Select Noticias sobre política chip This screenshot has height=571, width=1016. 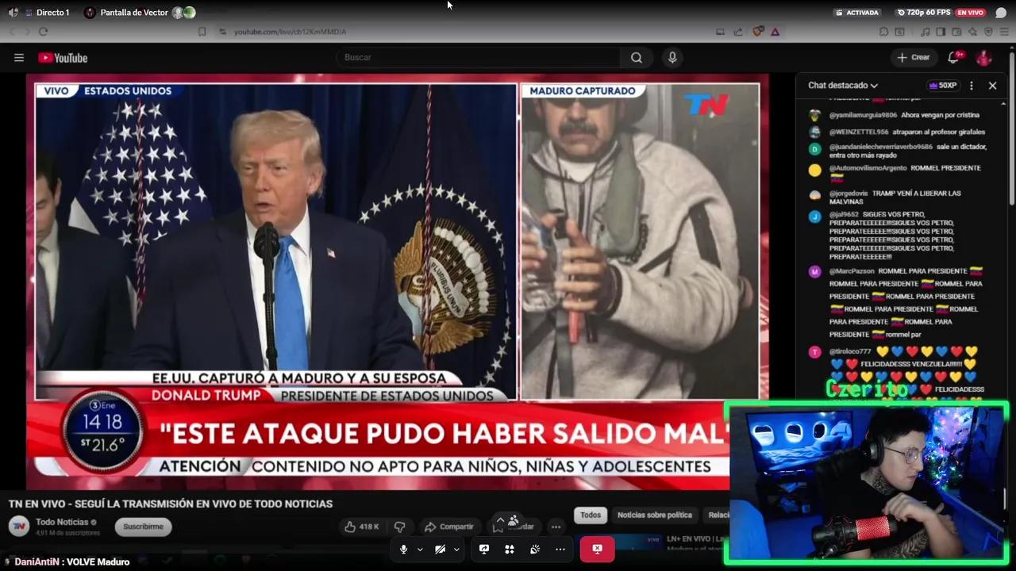(655, 515)
